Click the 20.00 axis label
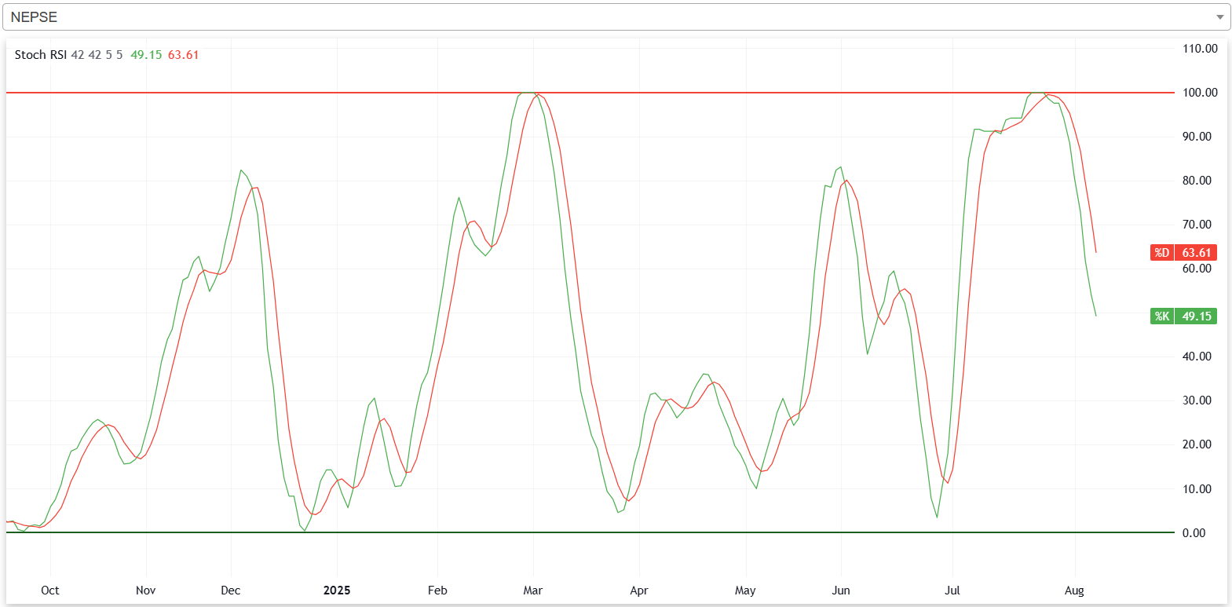 pos(1197,444)
